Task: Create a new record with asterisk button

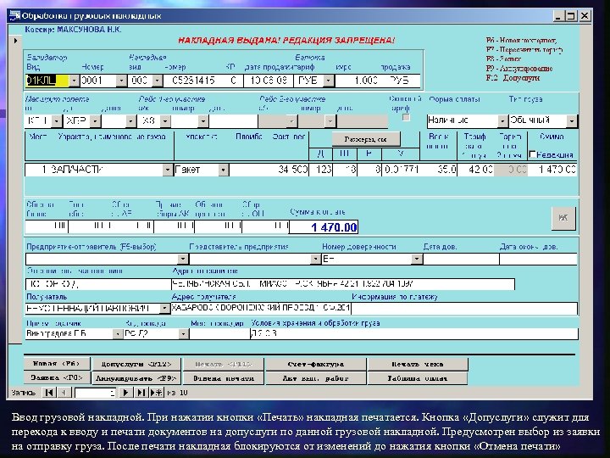Action: [x=157, y=392]
